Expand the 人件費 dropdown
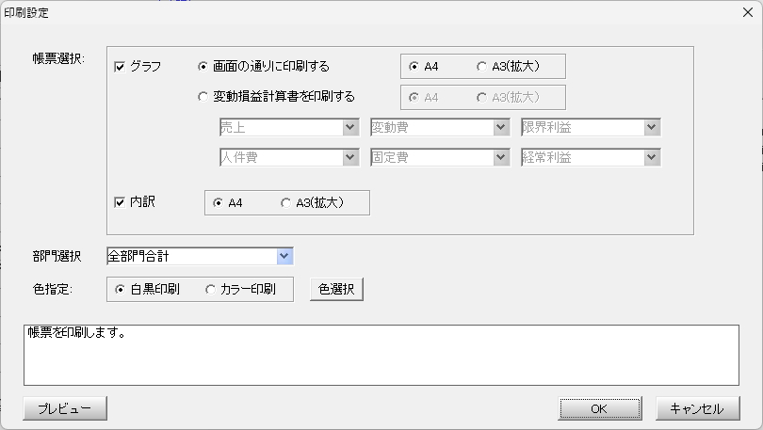Image resolution: width=763 pixels, height=430 pixels. pyautogui.click(x=349, y=157)
